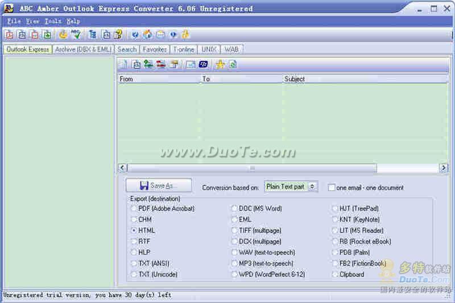Click the yellow key registration icon
The width and height of the screenshot is (455, 303).
point(185,35)
